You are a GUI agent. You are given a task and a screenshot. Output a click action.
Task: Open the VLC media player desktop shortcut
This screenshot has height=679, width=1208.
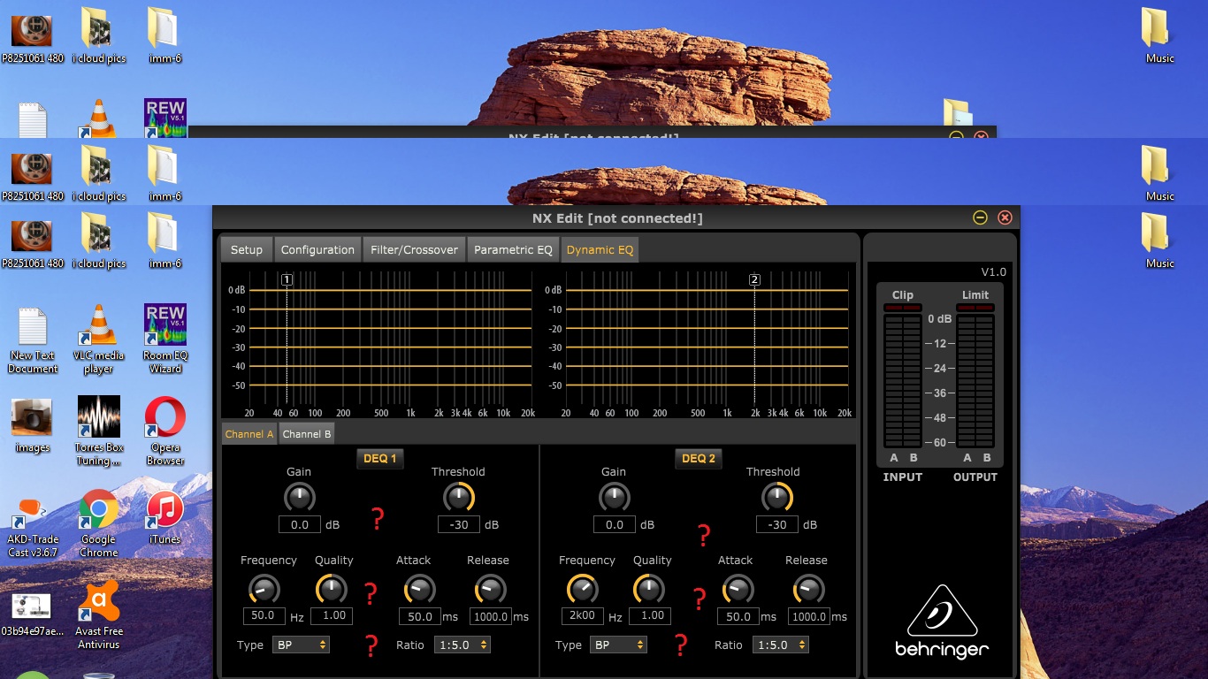point(98,339)
